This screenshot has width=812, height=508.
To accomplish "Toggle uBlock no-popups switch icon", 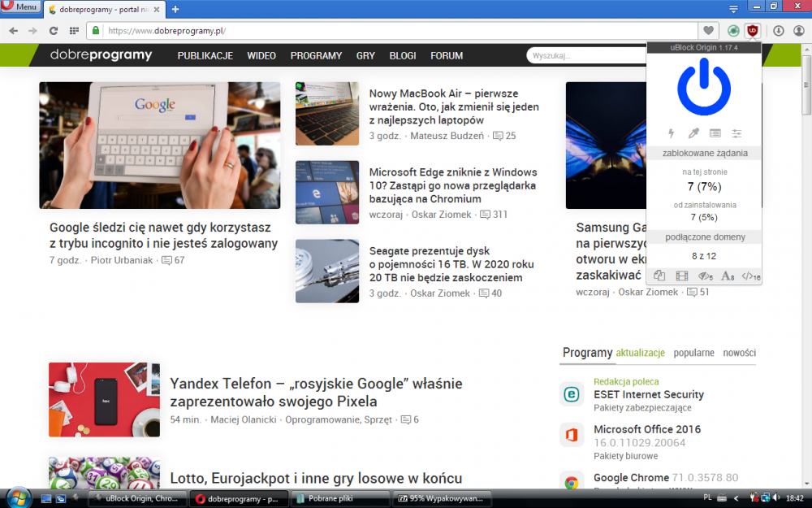I will click(x=659, y=276).
